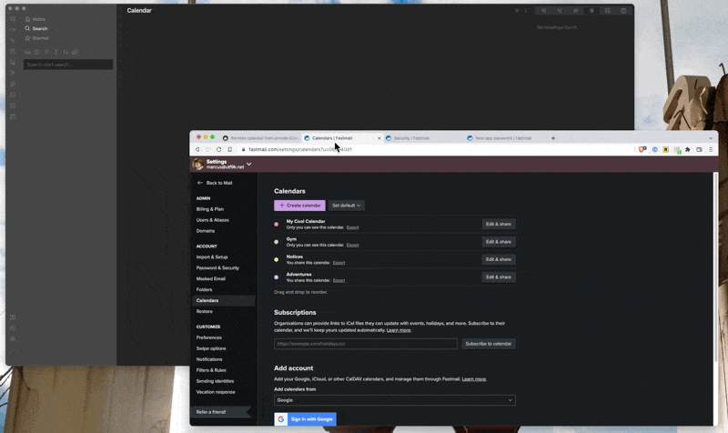
Task: Bookmark page using browser bookmark icon
Action: (230, 149)
